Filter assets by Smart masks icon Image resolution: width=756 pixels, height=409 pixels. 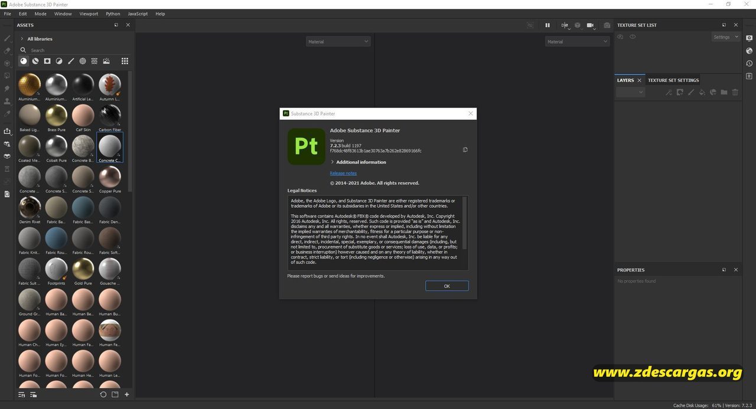47,61
